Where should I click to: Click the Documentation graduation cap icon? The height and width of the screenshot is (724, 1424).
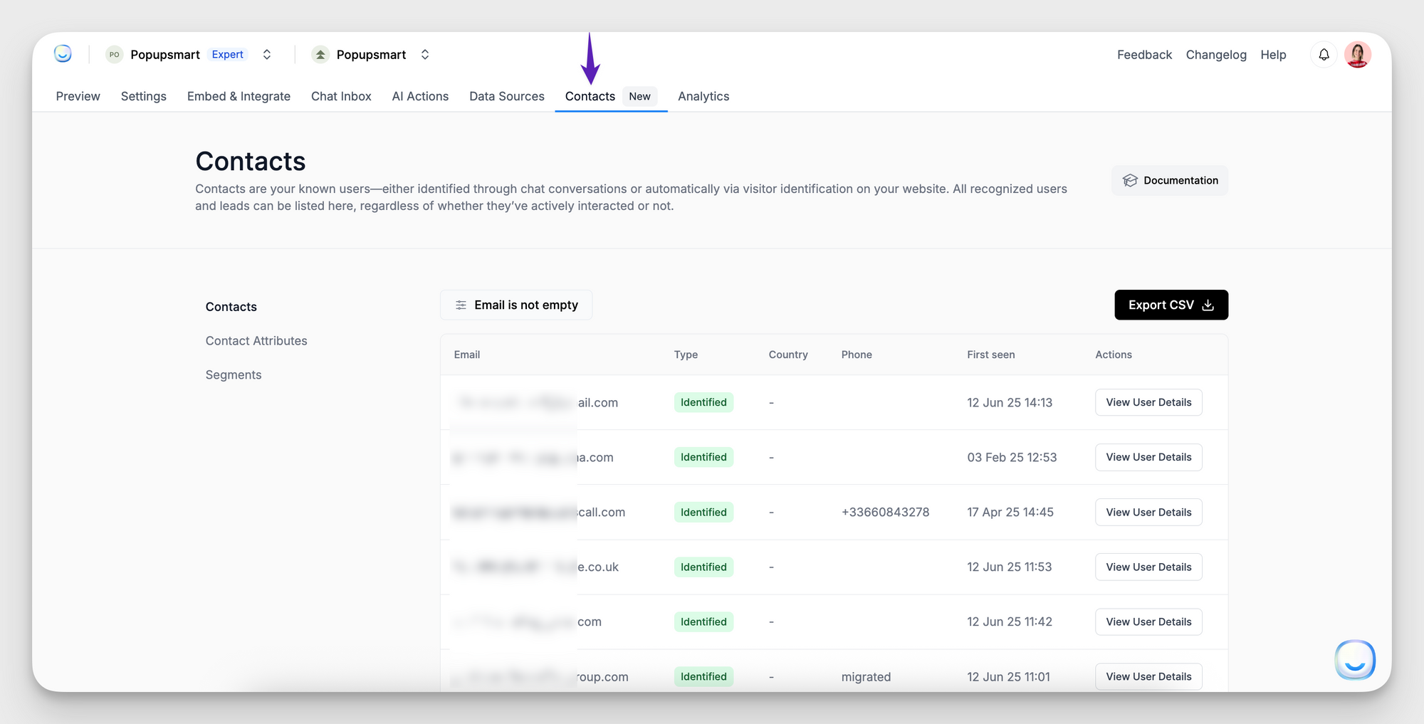point(1130,181)
